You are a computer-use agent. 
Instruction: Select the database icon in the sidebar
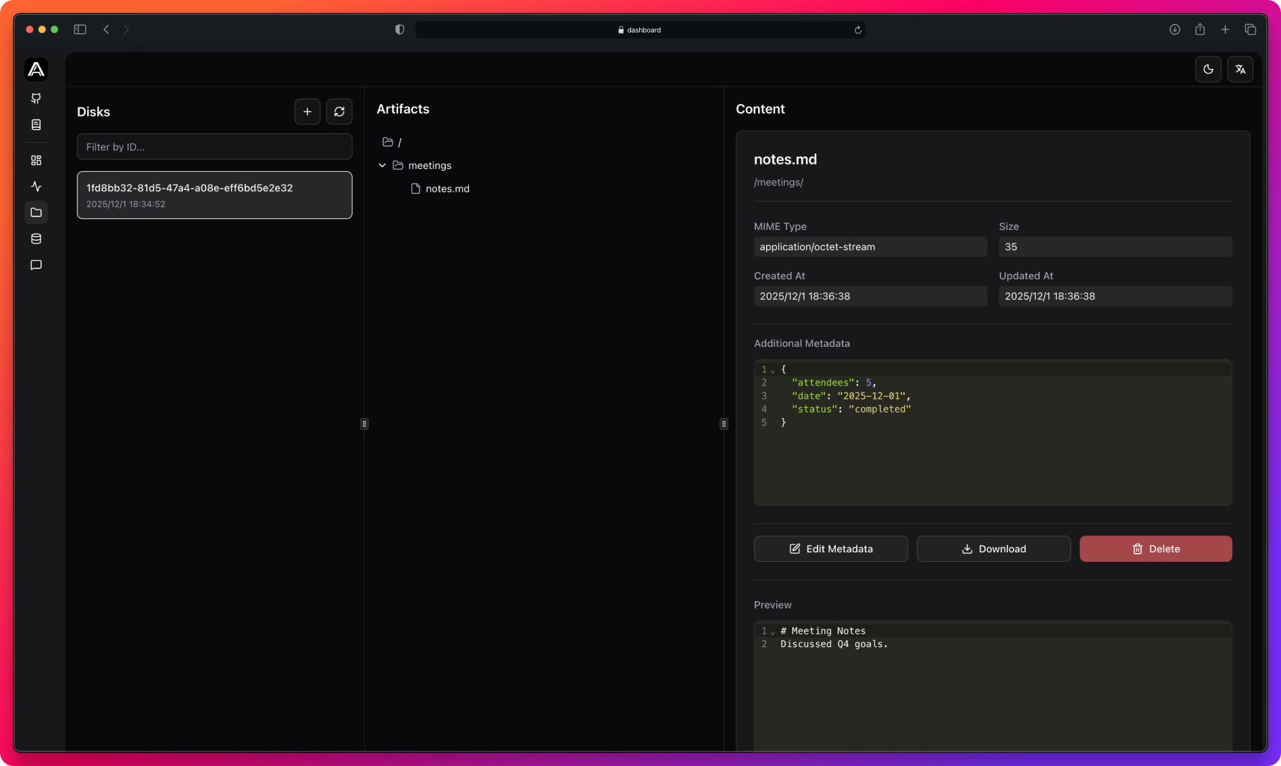[36, 239]
